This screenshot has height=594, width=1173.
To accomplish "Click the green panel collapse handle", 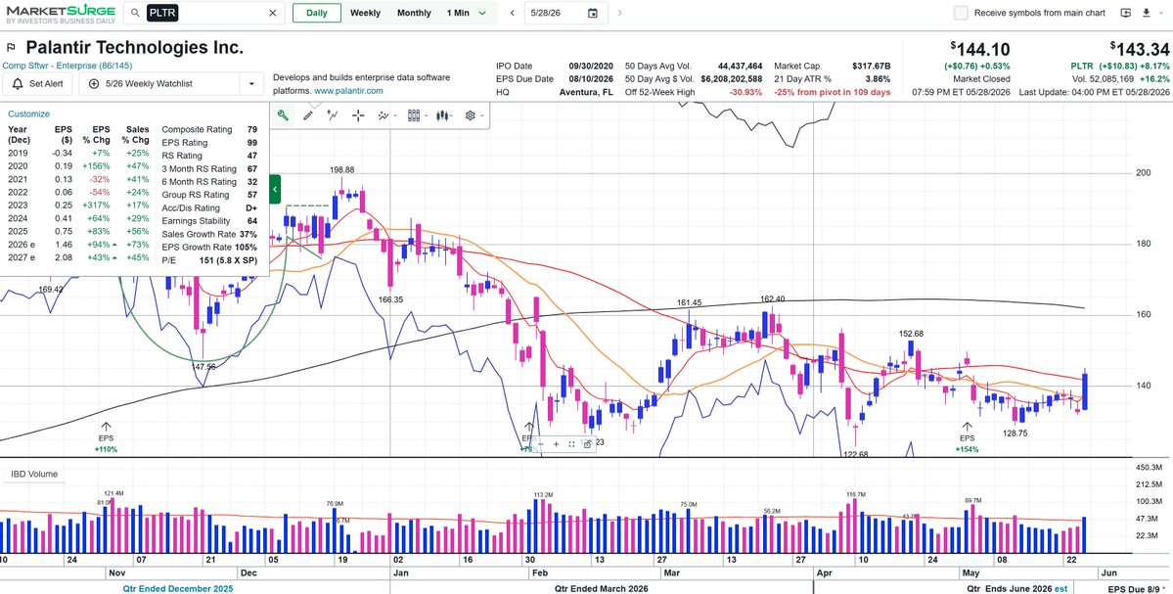I will click(275, 189).
